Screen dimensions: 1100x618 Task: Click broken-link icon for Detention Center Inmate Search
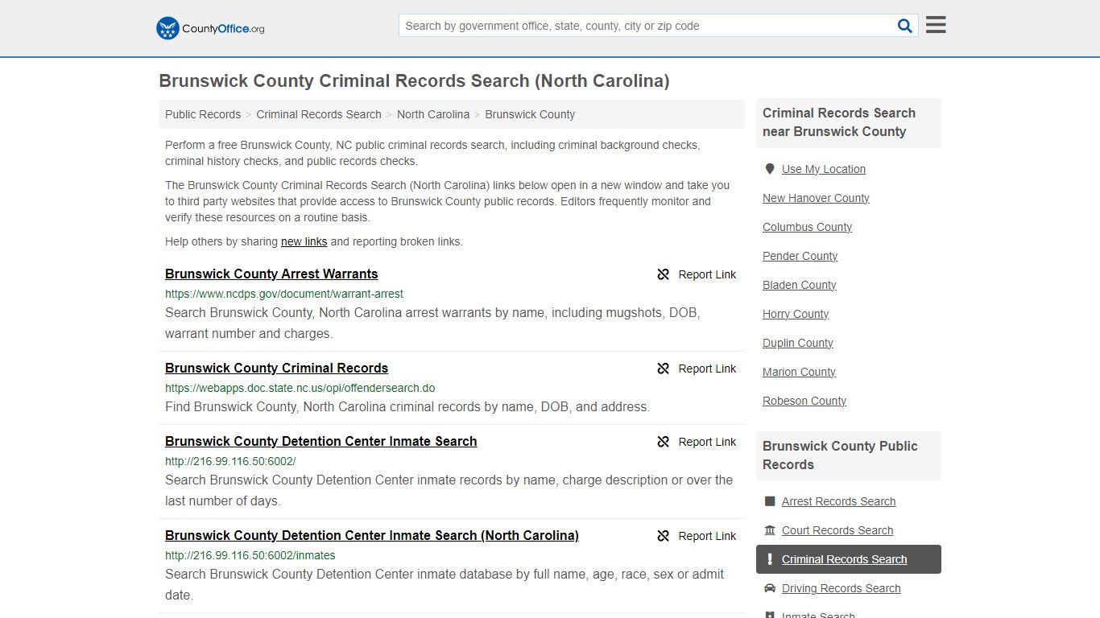(x=664, y=442)
